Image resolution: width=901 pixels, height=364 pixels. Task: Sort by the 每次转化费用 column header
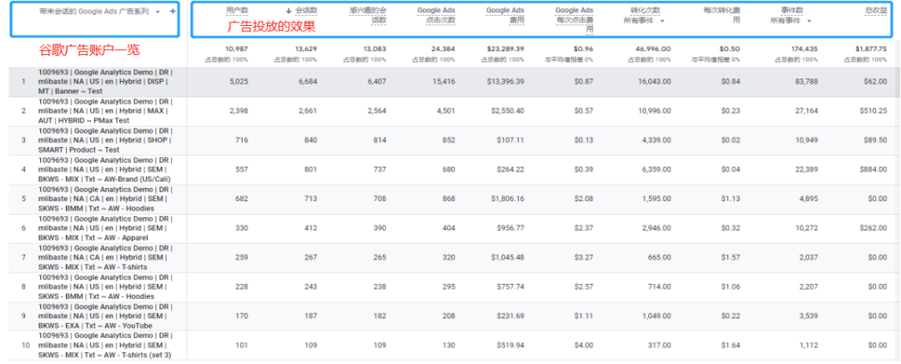click(722, 15)
